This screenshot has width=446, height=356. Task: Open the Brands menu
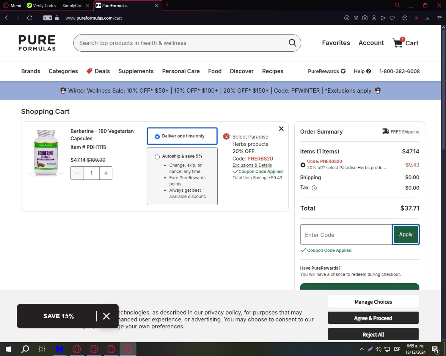[31, 71]
